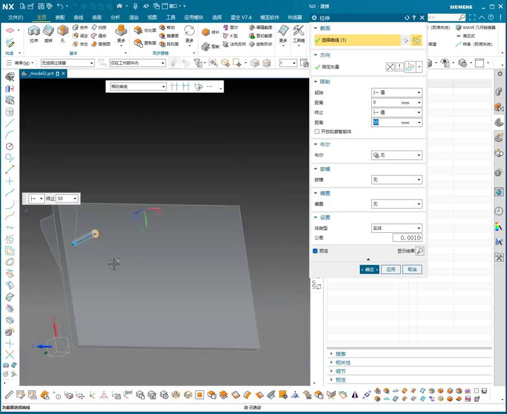507x414 pixels.
Task: Expand the 相关性 panel section
Action: [x=343, y=363]
